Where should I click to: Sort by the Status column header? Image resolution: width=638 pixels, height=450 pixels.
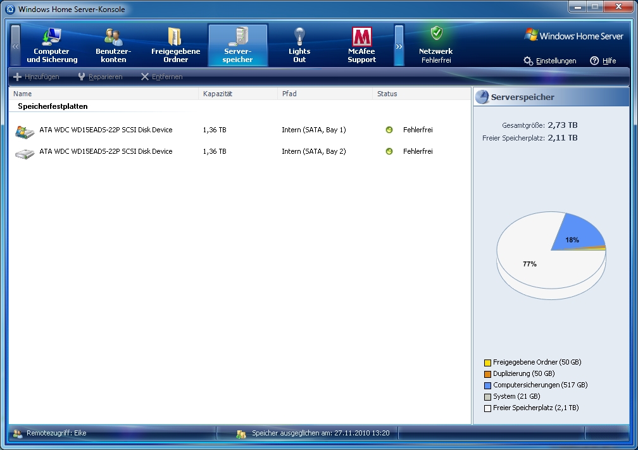pos(422,94)
